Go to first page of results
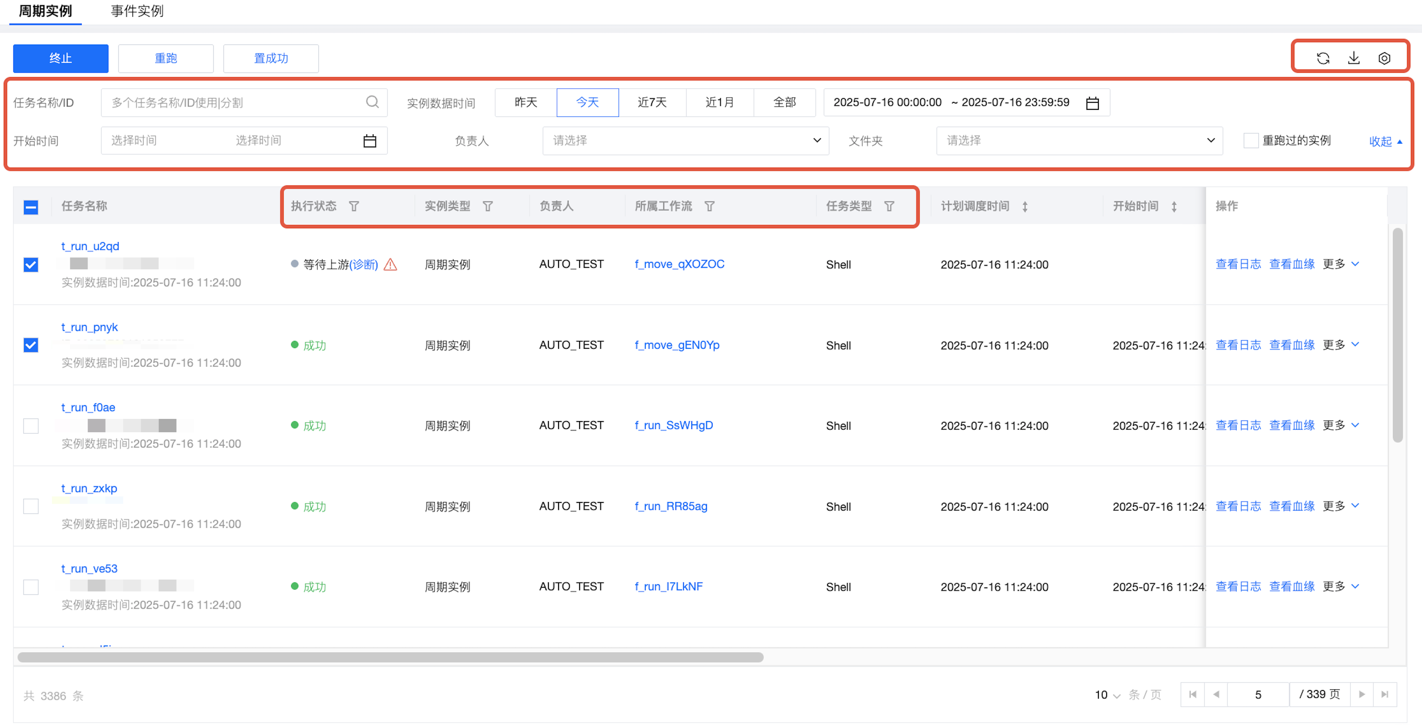This screenshot has width=1422, height=725. (1192, 695)
